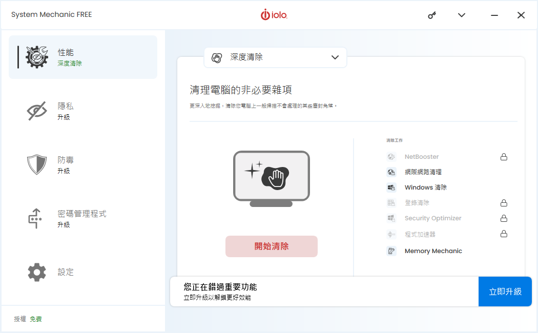
Task: Open the password manager icon
Action: 35,219
